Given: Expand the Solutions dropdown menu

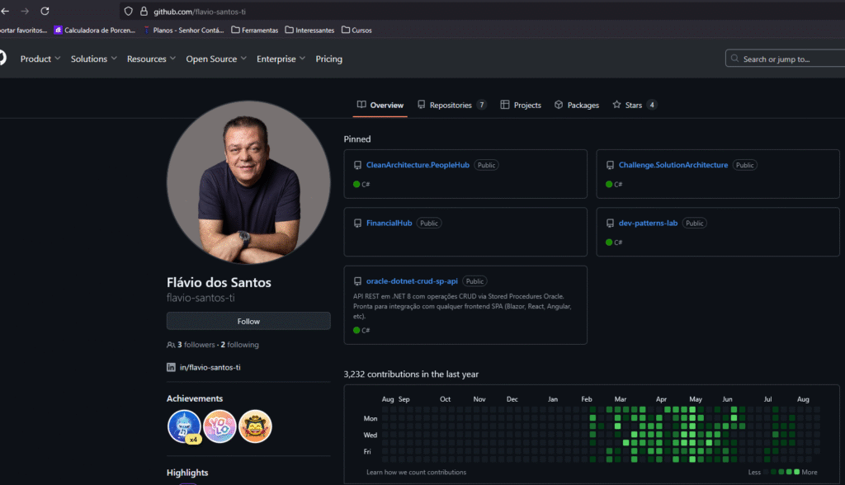Looking at the screenshot, I should coord(93,59).
